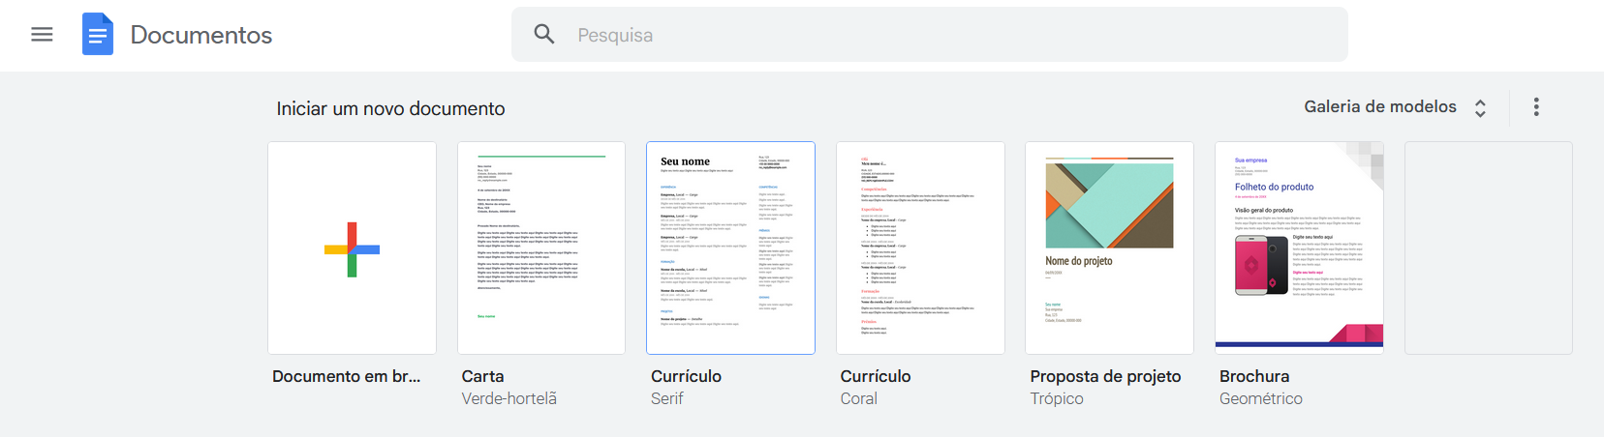The height and width of the screenshot is (437, 1604).
Task: Click the Carta template label
Action: coord(482,376)
